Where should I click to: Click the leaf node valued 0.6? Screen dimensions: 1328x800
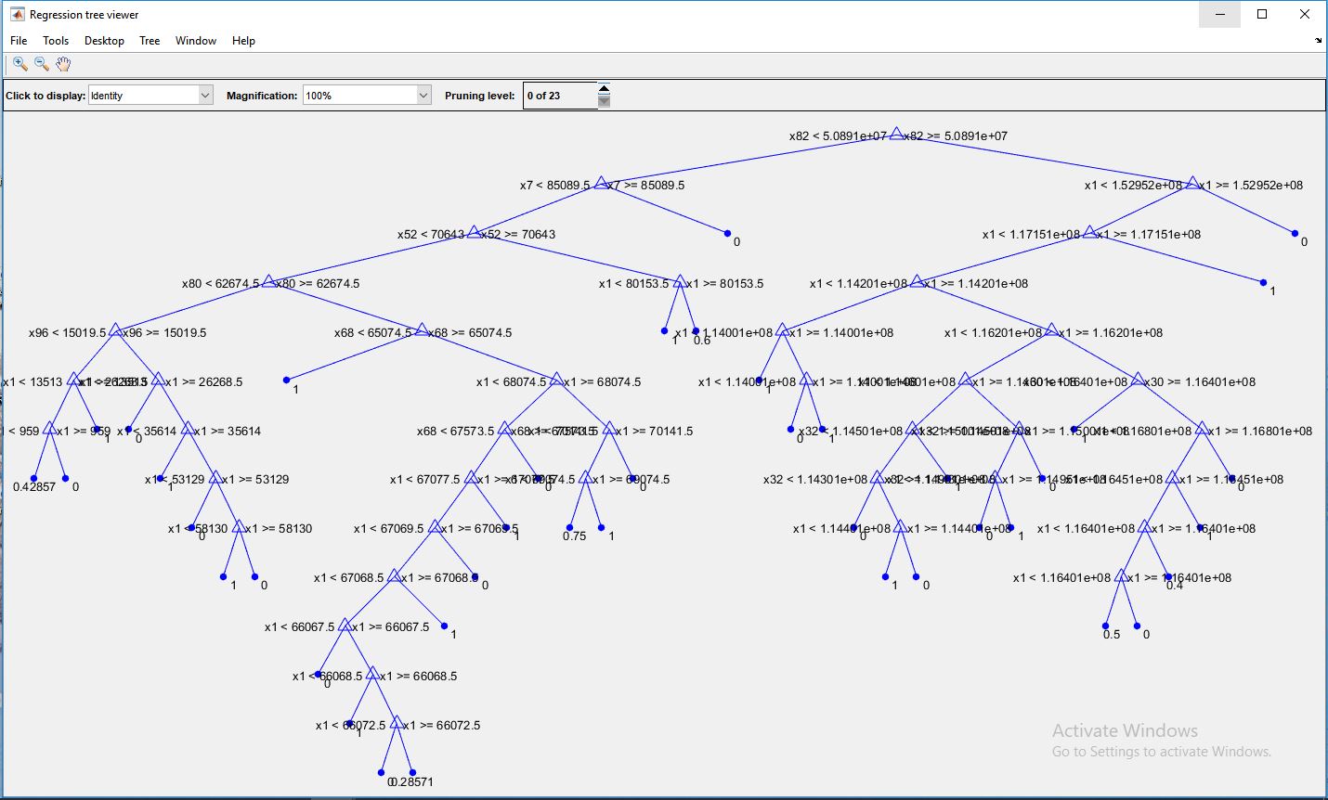[x=696, y=330]
